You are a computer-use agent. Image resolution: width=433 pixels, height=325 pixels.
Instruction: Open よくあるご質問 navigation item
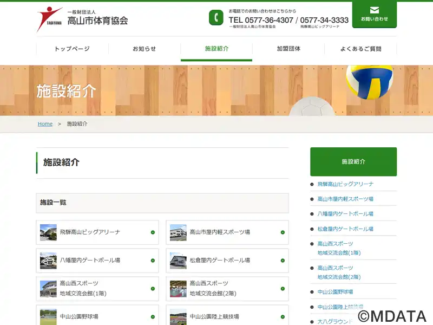[360, 49]
